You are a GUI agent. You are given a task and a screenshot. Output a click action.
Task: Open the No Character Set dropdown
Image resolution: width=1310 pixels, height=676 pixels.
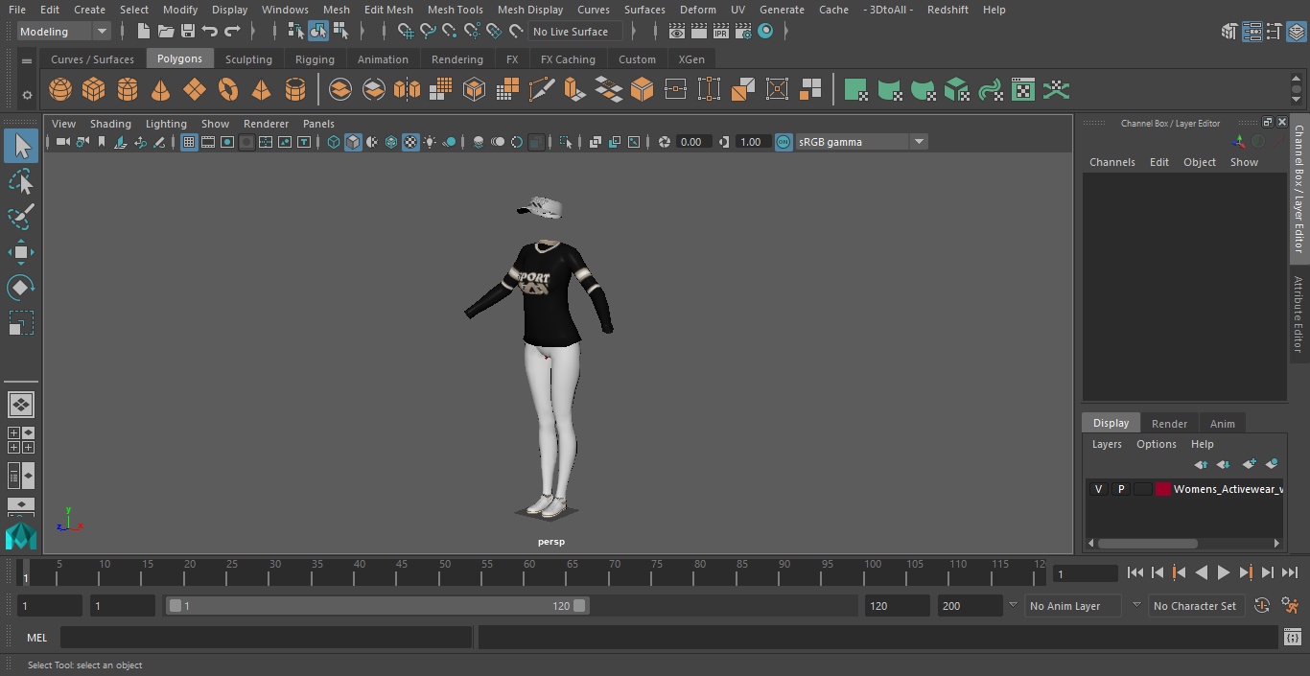point(1196,606)
